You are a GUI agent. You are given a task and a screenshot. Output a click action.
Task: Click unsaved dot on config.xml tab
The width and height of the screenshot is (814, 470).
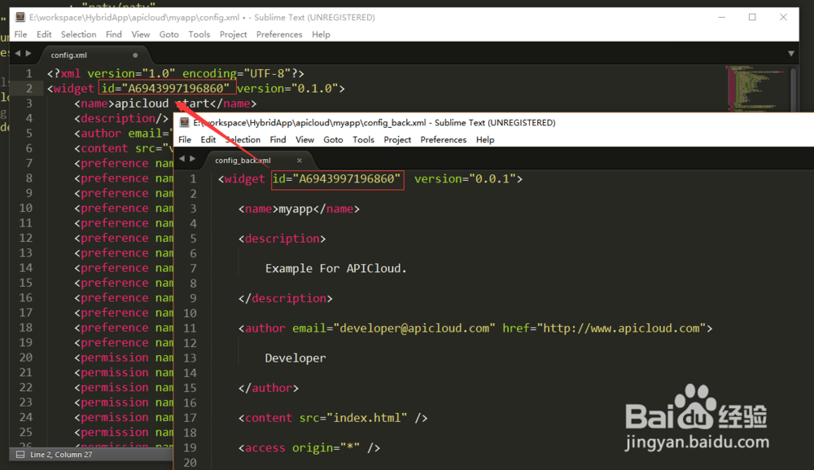(x=135, y=55)
